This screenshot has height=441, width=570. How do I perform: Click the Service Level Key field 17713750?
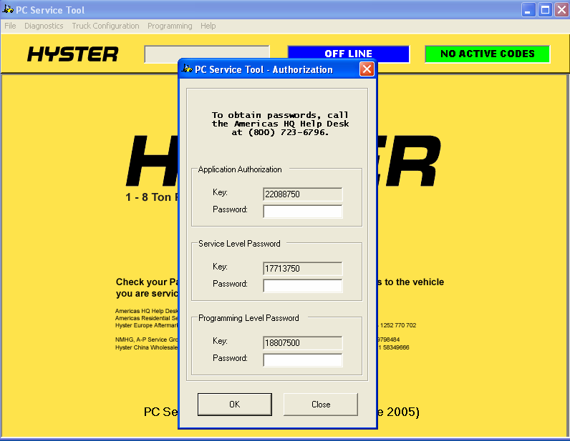(302, 269)
